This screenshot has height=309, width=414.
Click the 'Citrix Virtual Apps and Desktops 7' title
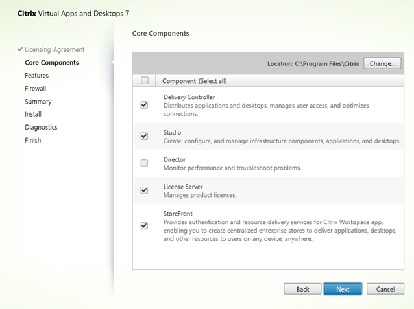73,14
